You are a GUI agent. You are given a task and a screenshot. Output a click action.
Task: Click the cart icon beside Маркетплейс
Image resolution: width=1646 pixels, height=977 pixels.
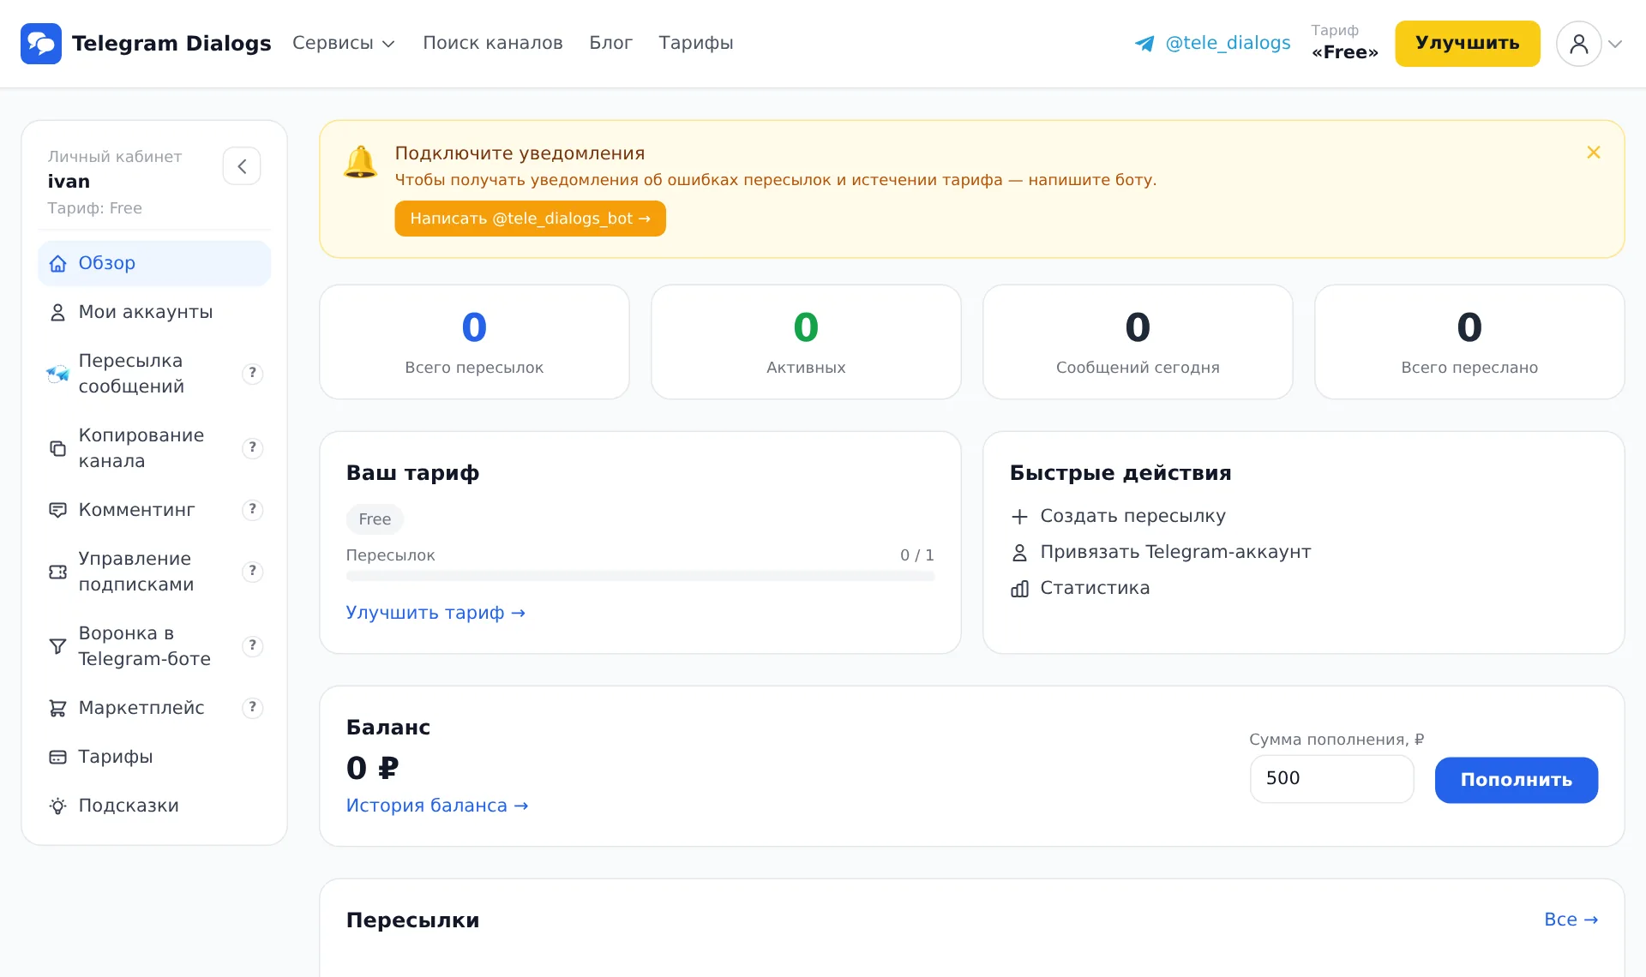pyautogui.click(x=57, y=708)
